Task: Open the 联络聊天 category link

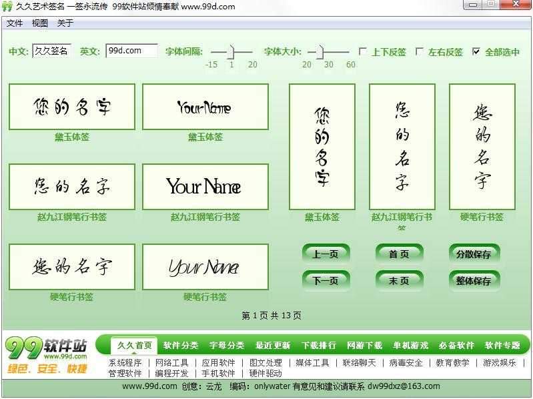Action: pyautogui.click(x=360, y=362)
